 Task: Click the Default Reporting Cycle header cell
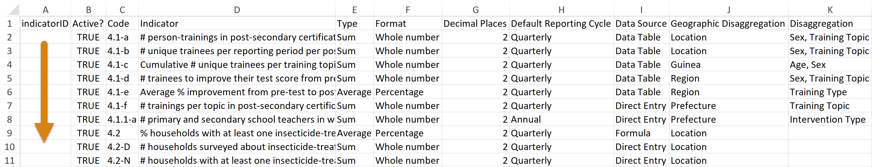tap(561, 23)
